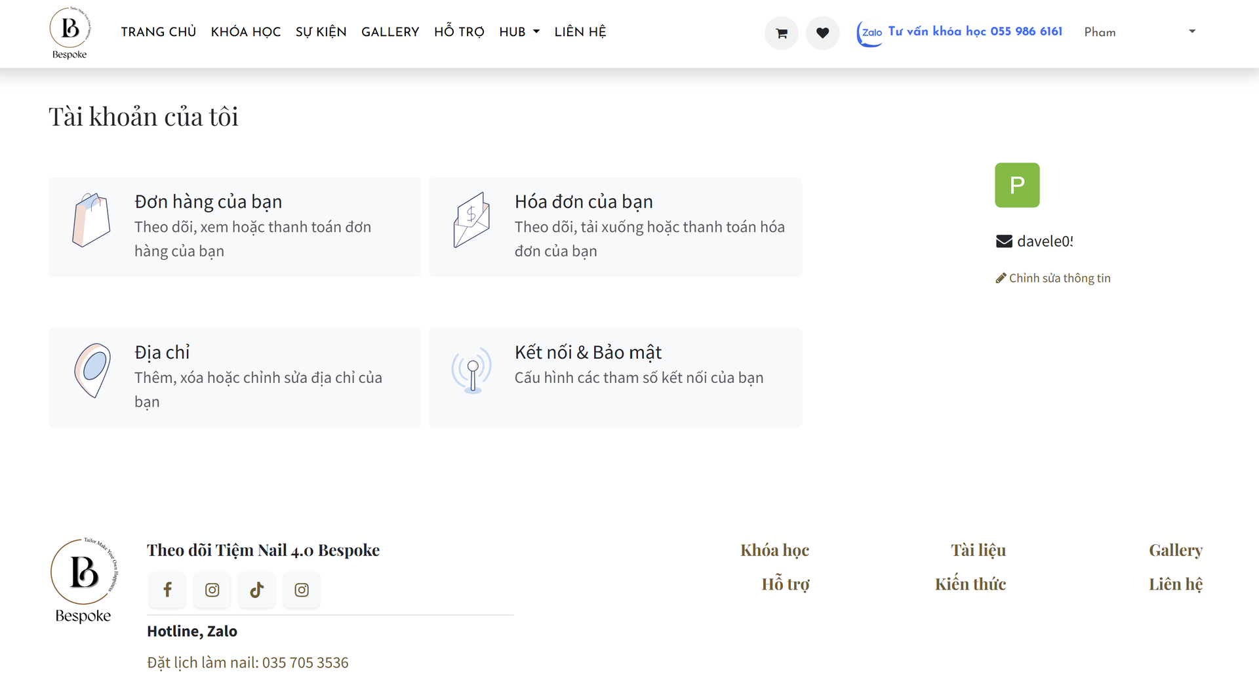Image resolution: width=1259 pixels, height=678 pixels.
Task: Open the TikTok icon in footer
Action: point(256,590)
